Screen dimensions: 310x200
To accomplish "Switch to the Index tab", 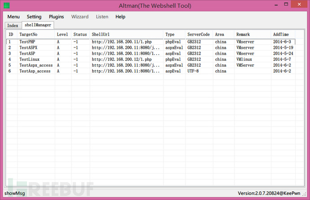I will [x=13, y=26].
